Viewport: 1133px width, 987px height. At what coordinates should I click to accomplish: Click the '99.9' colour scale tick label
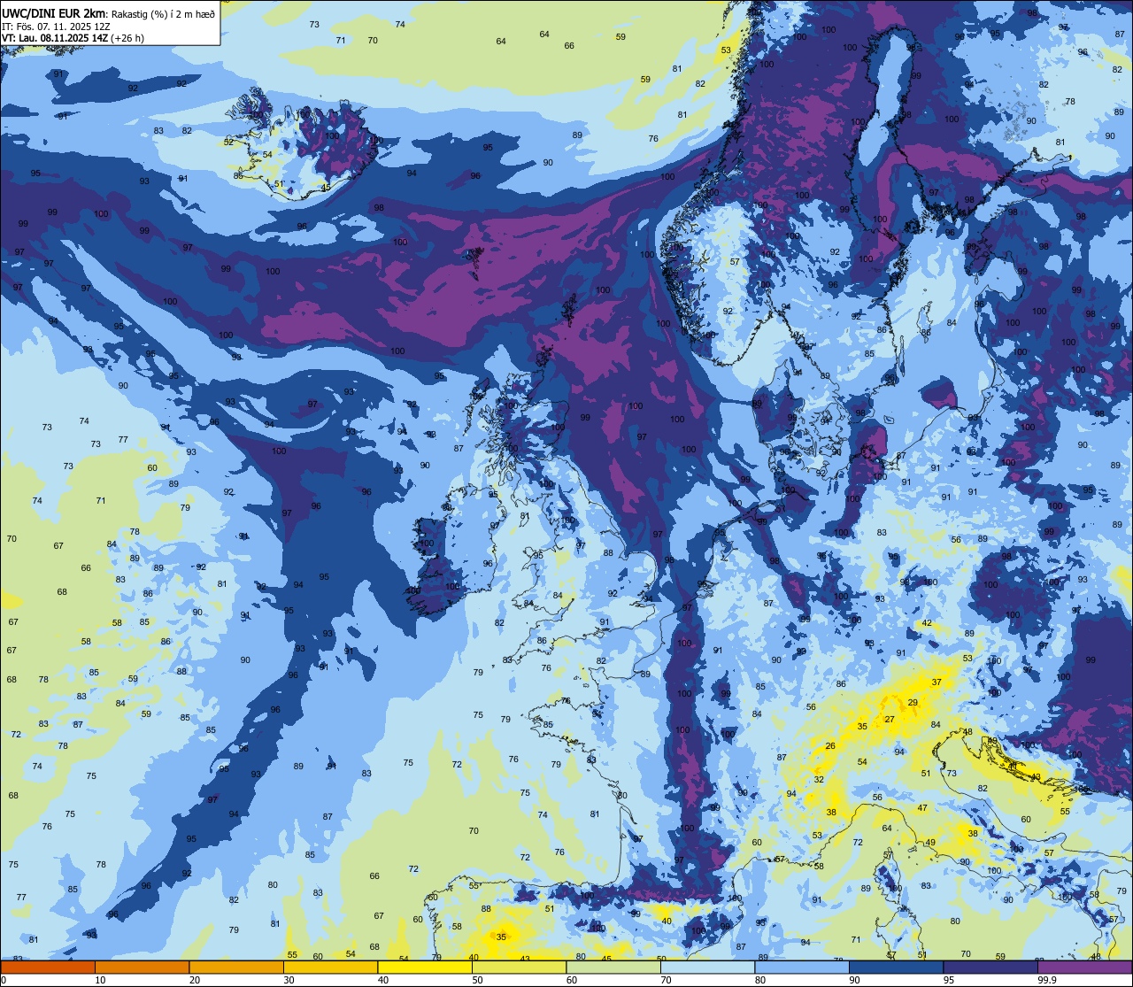(x=1047, y=980)
